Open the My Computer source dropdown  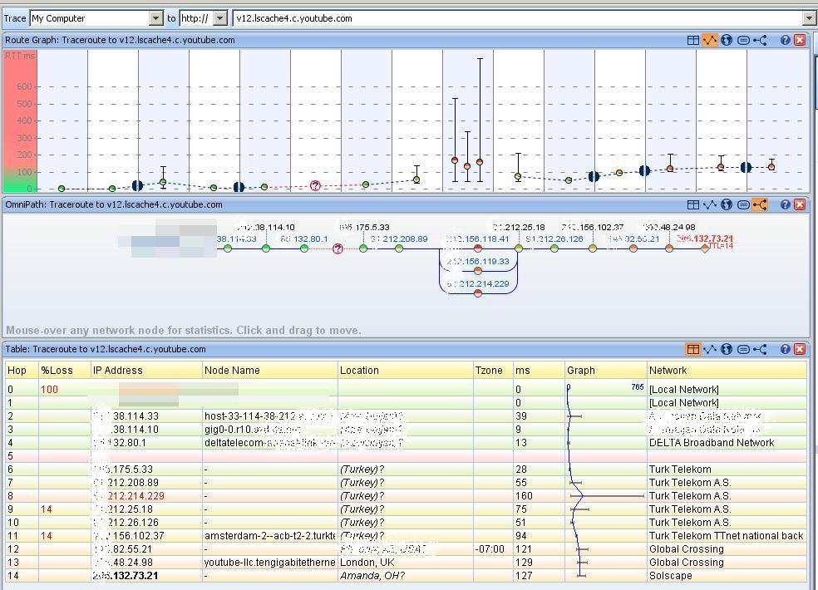[x=156, y=18]
